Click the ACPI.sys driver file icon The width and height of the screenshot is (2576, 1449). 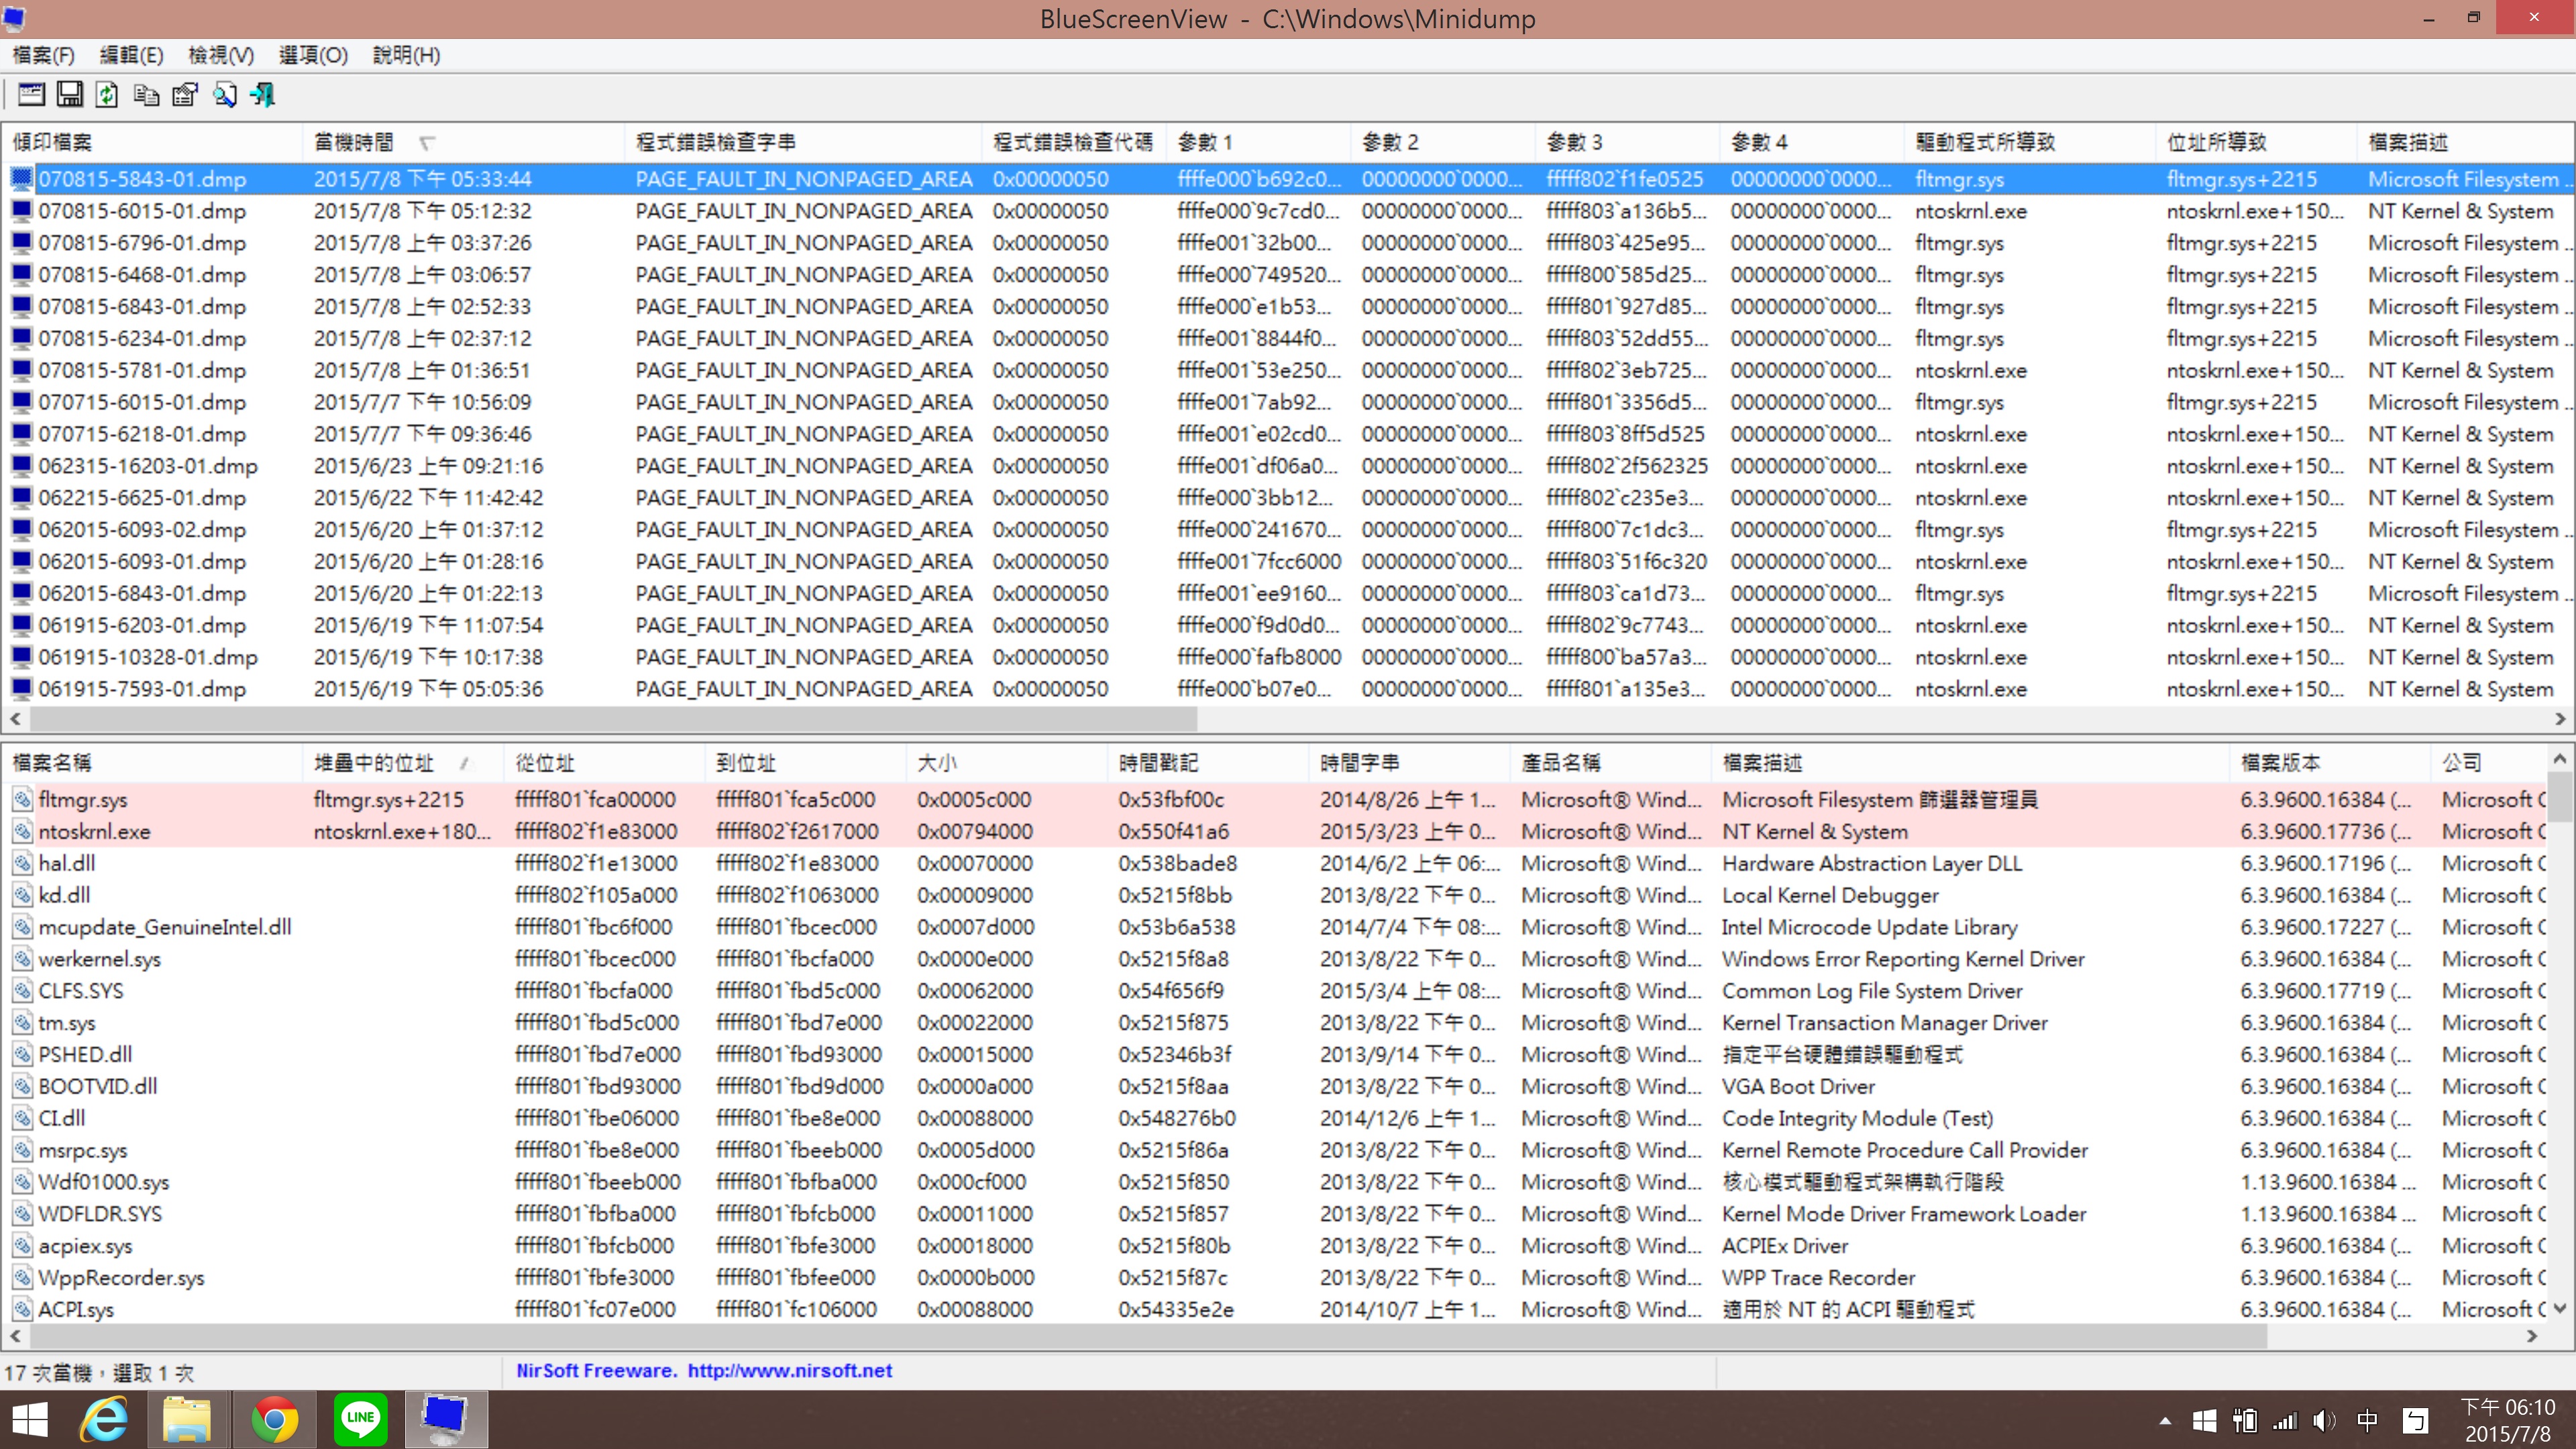click(x=22, y=1309)
